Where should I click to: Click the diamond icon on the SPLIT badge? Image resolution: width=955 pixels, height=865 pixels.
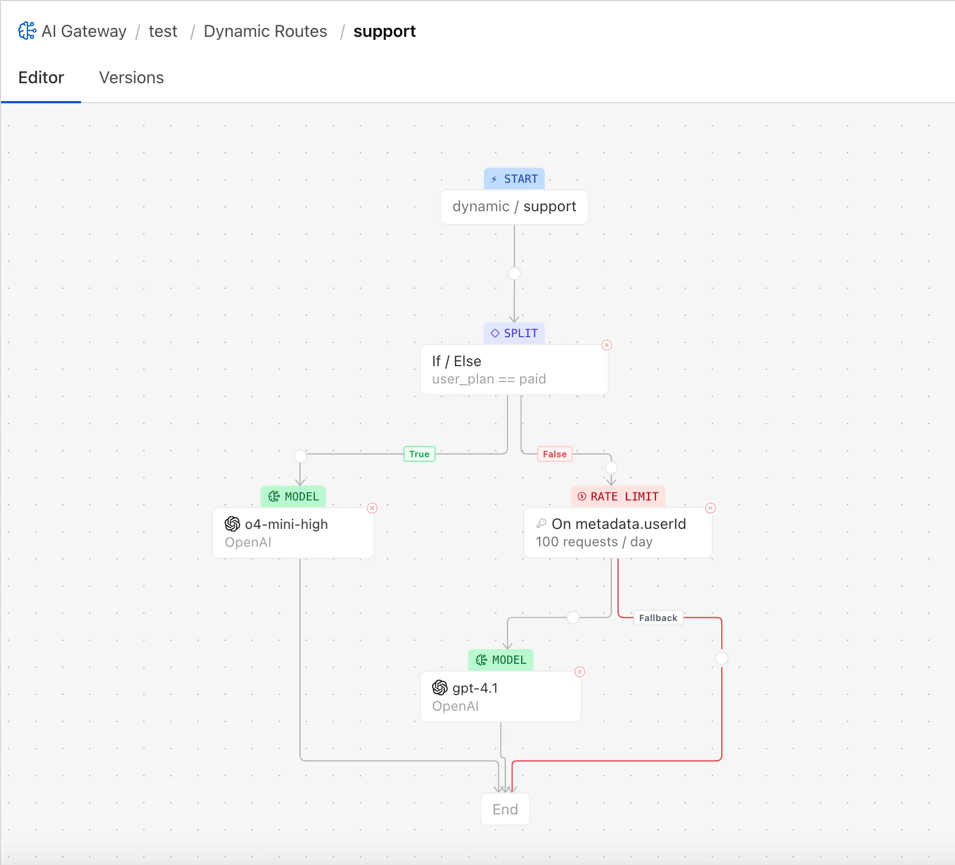click(495, 333)
